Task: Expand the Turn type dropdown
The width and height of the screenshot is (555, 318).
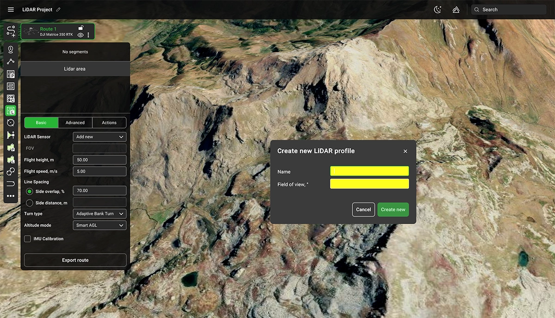Action: [100, 214]
